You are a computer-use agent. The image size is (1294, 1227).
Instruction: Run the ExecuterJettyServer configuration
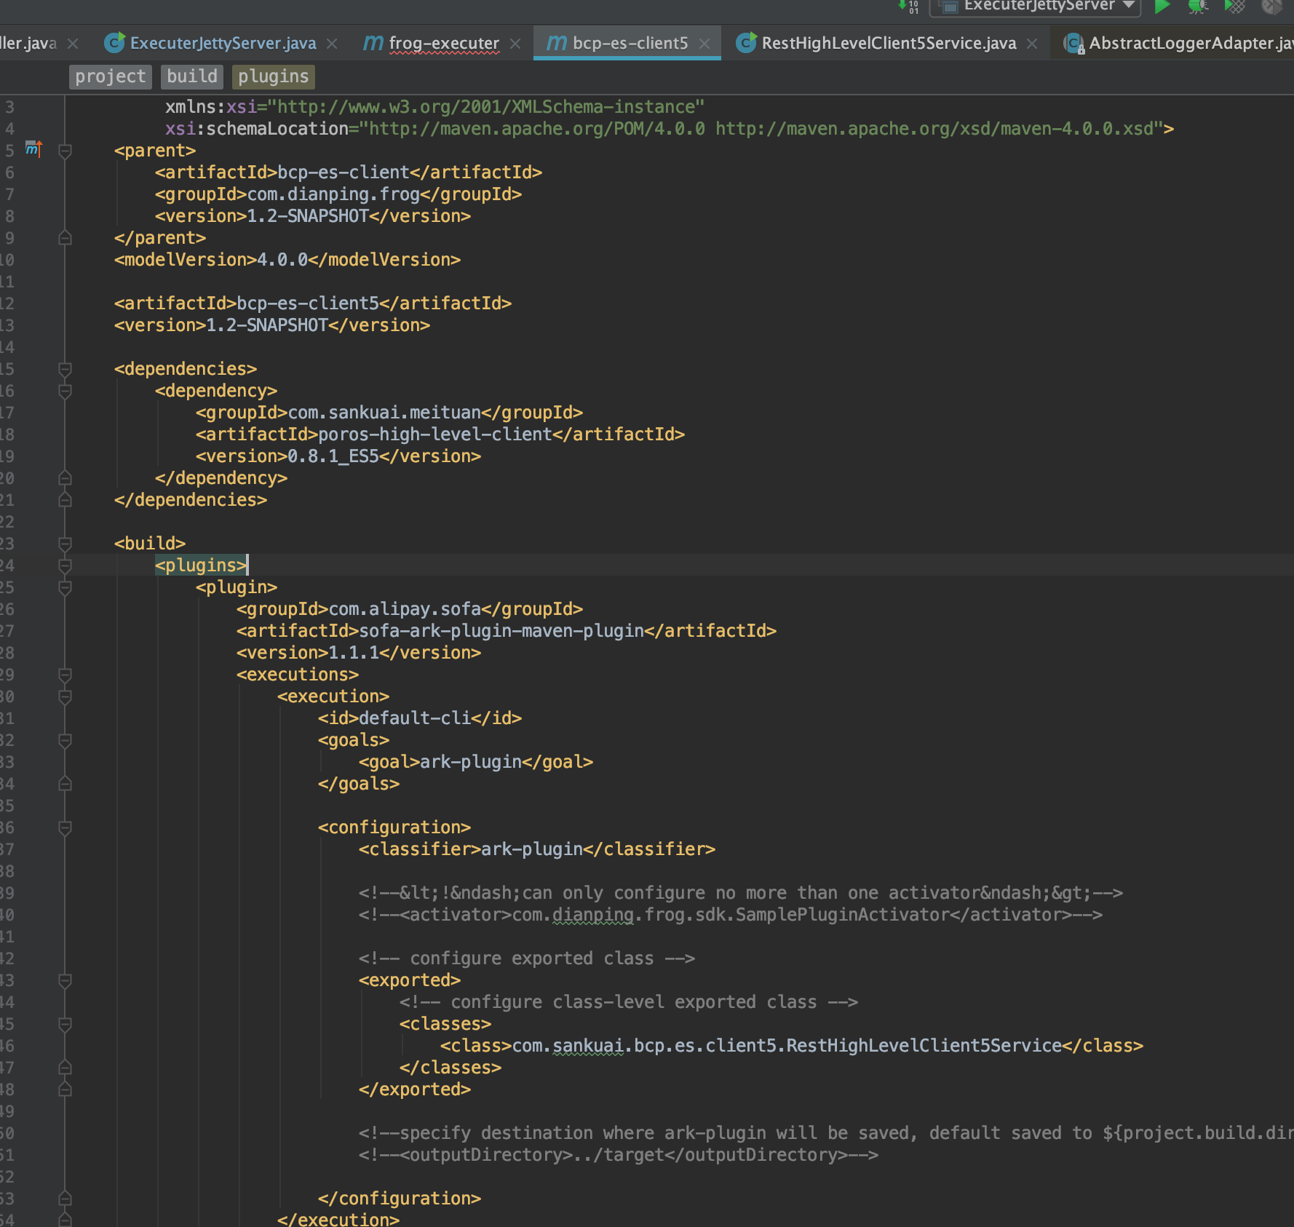[1162, 7]
